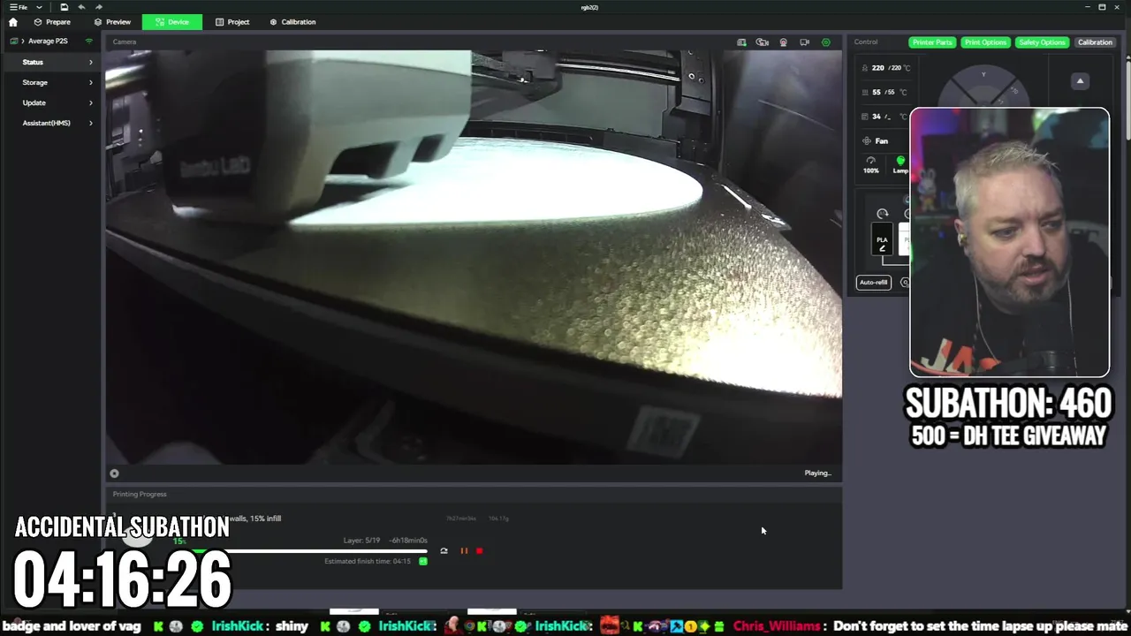Screen dimensions: 1131x636
Task: Open the Safety Options button
Action: click(x=1042, y=42)
